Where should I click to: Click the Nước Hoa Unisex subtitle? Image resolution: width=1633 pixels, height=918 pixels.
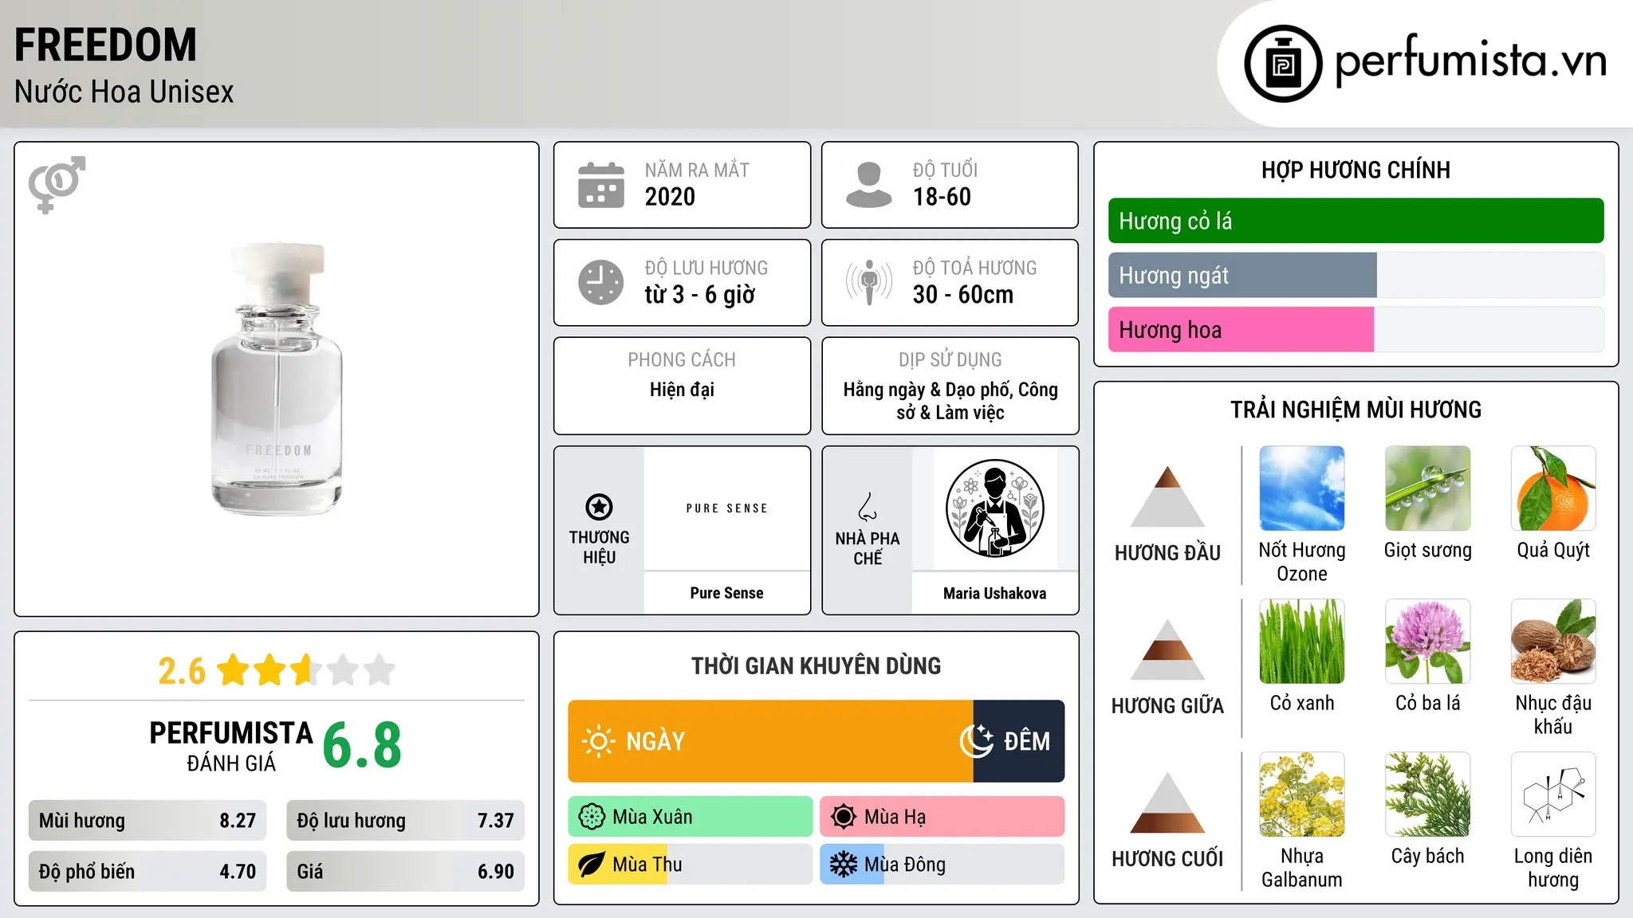(124, 92)
